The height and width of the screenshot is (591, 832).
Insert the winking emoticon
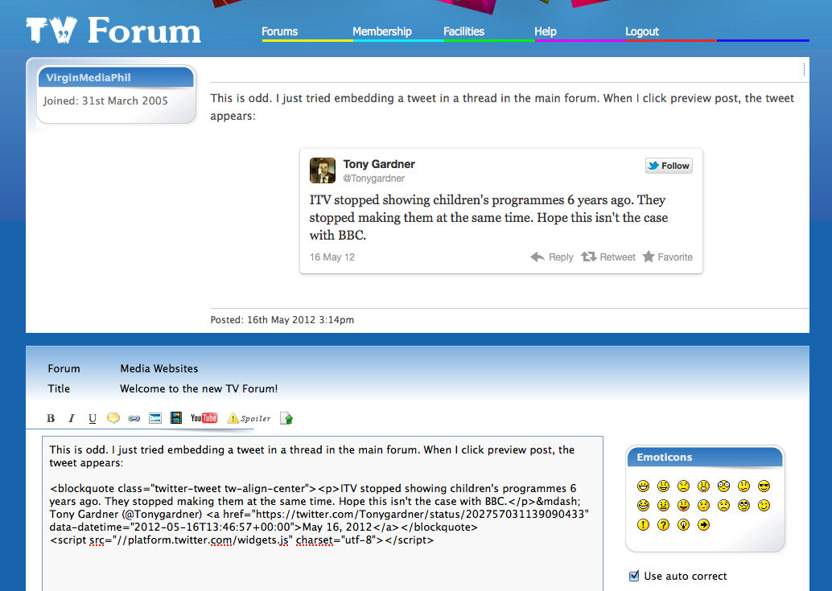764,505
